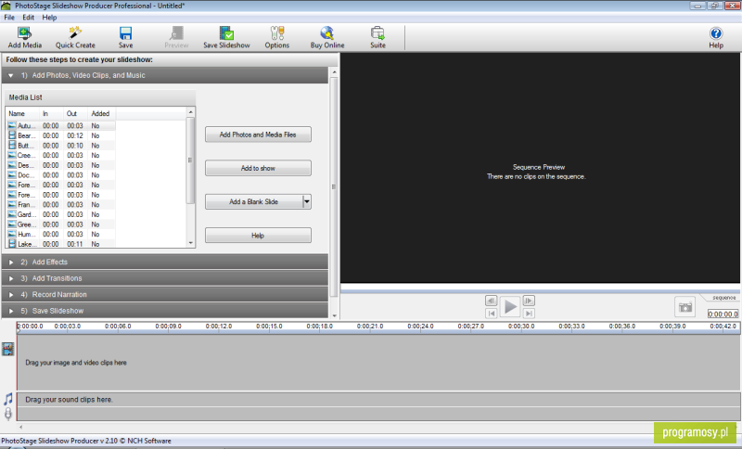Step forward one frame in preview
Screen dimensions: 742x449
click(529, 301)
